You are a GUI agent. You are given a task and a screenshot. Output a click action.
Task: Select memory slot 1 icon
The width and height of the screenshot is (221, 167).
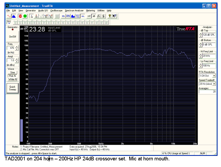tap(15, 22)
